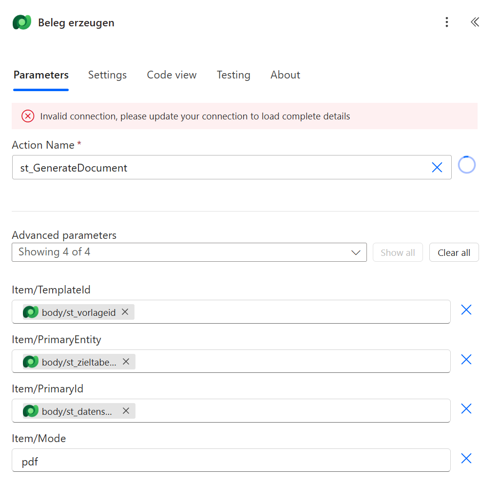
Task: Delete the Item/Mode parameter
Action: 466,458
